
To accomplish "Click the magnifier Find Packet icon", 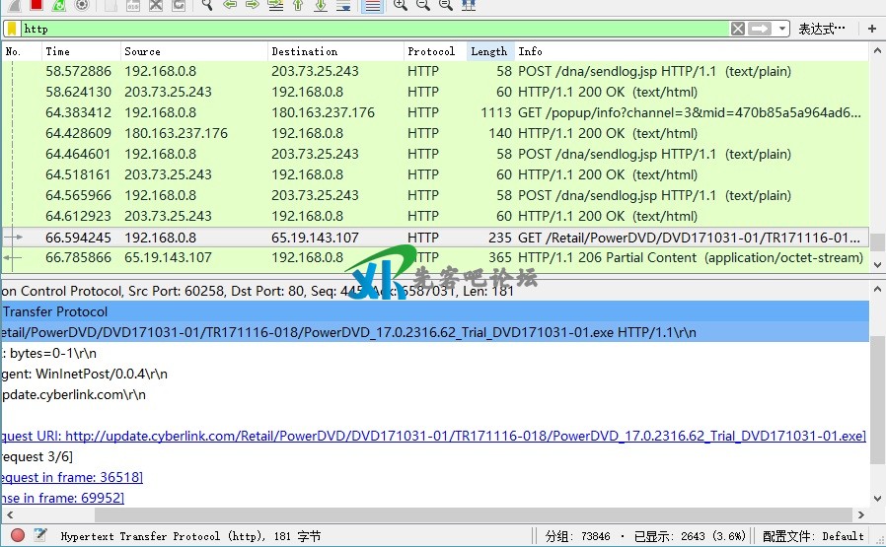I will 207,5.
